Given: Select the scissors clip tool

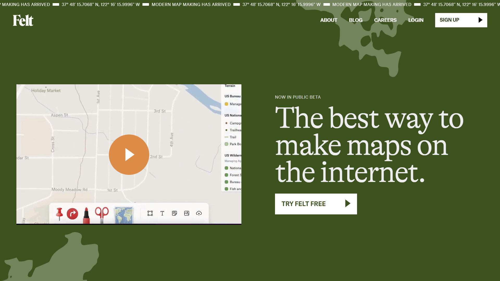Looking at the screenshot, I should pyautogui.click(x=102, y=215).
